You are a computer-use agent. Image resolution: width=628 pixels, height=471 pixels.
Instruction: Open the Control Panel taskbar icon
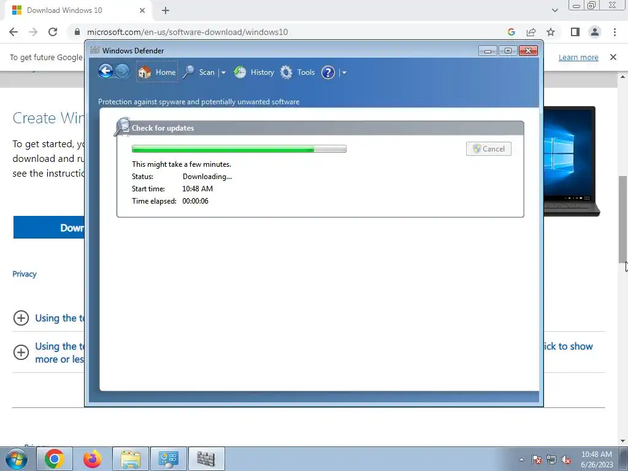click(169, 459)
